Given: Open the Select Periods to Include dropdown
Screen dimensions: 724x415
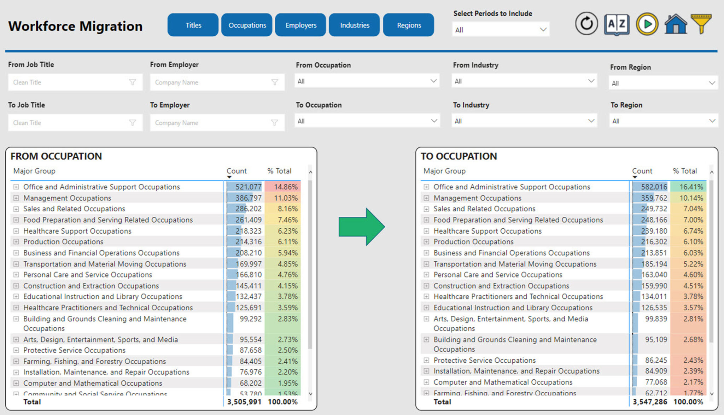Looking at the screenshot, I should pos(543,30).
